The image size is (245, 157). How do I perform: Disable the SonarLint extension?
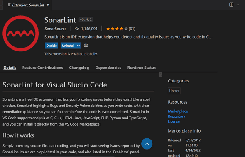click(x=51, y=46)
